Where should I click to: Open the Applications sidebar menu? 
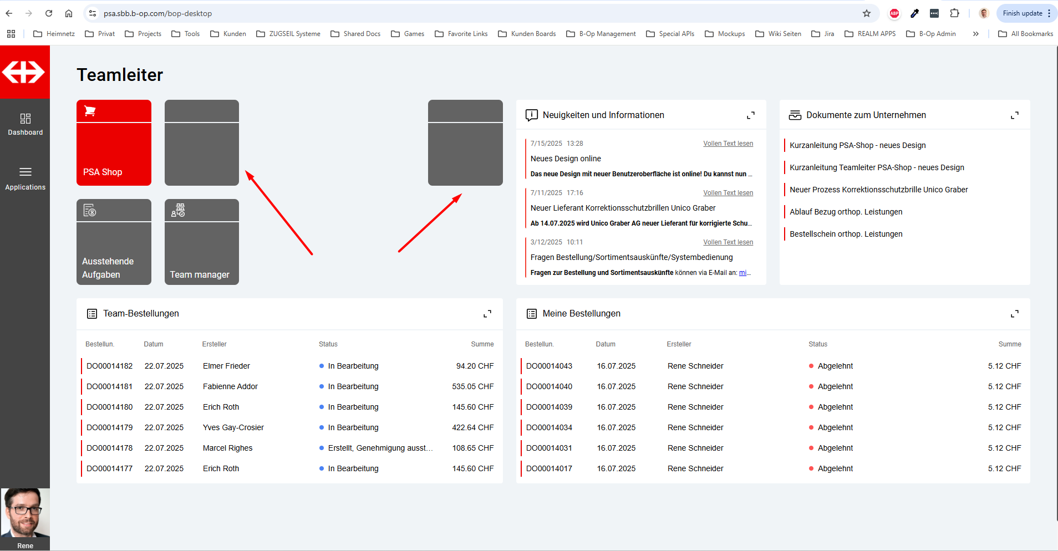click(25, 178)
